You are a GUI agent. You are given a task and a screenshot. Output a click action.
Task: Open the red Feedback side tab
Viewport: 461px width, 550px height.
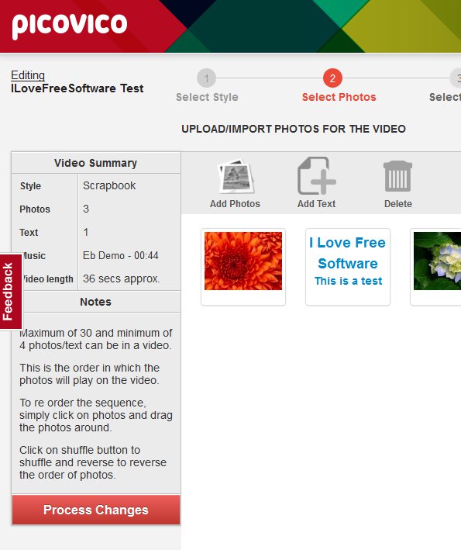coord(10,292)
